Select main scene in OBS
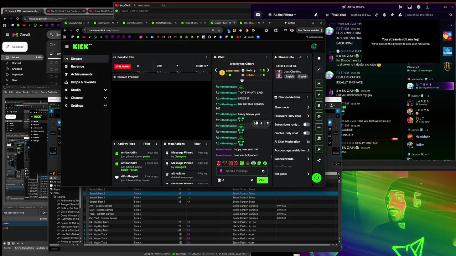Screen dimensions: 456x256 [25, 223]
